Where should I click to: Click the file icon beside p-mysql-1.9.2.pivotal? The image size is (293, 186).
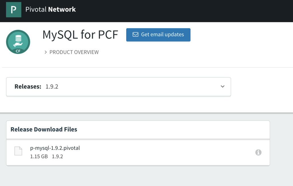pyautogui.click(x=18, y=151)
